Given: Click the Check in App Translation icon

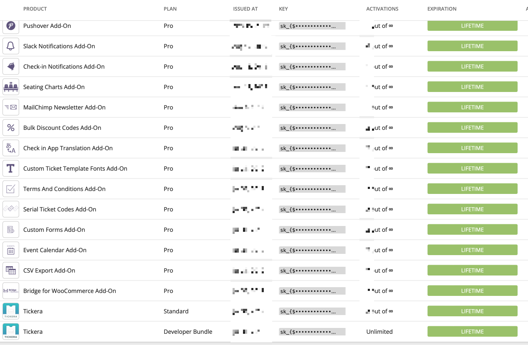Looking at the screenshot, I should click(11, 148).
